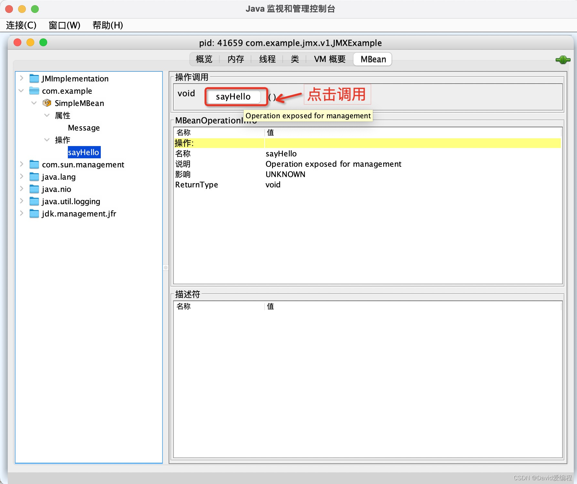
Task: Open the 帮助(H) menu
Action: tap(108, 25)
